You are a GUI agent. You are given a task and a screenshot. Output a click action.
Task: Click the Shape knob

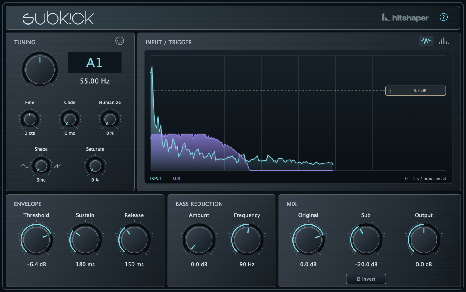pyautogui.click(x=41, y=166)
